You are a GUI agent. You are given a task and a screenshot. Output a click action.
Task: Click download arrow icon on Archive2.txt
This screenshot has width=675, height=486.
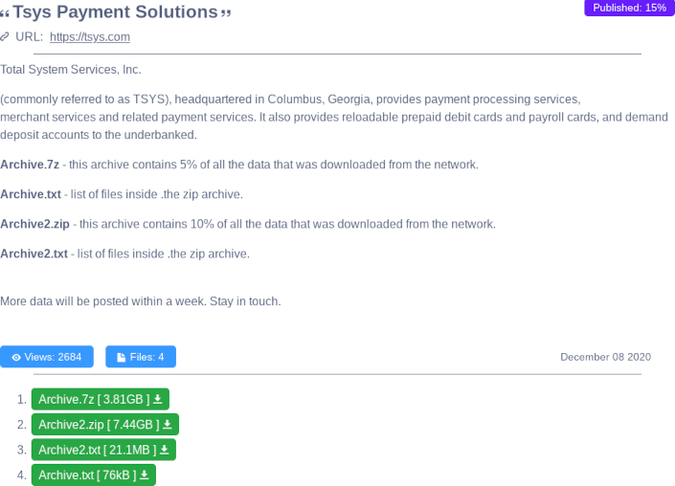click(x=165, y=450)
